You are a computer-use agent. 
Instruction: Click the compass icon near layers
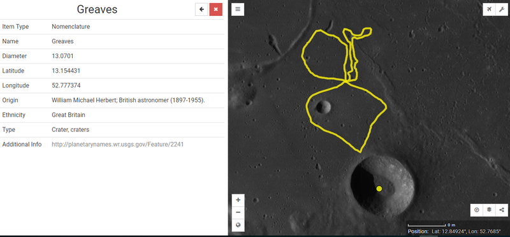pos(477,210)
